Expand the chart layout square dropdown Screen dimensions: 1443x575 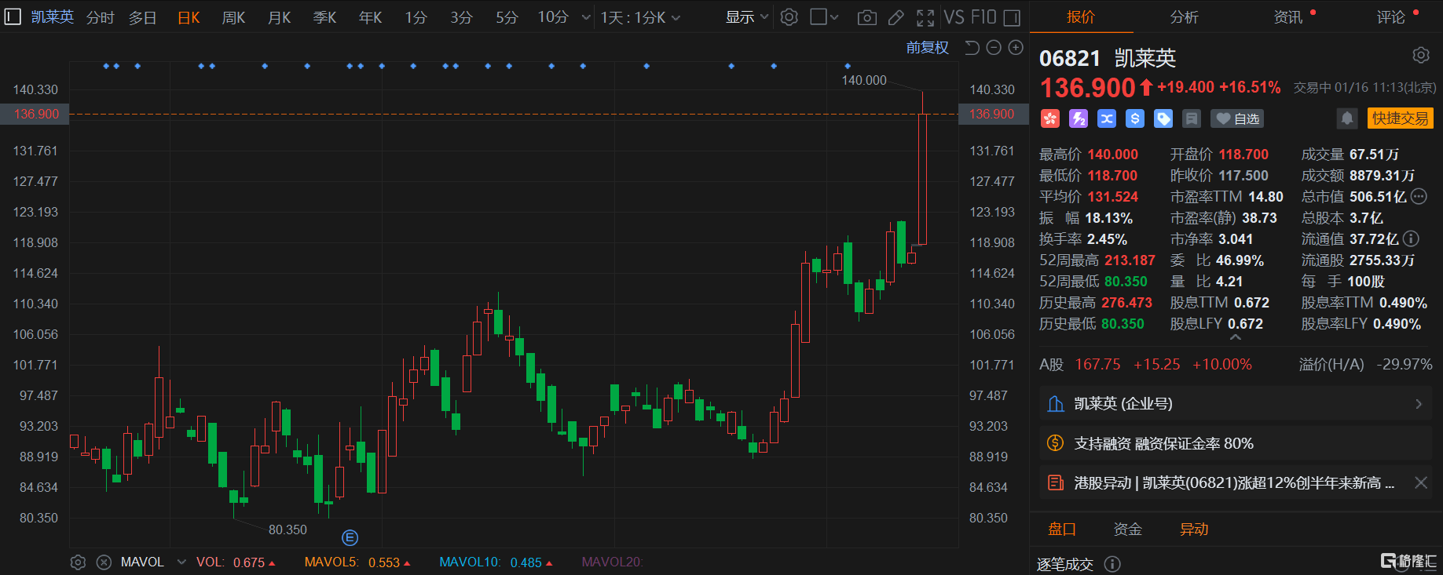coord(824,17)
